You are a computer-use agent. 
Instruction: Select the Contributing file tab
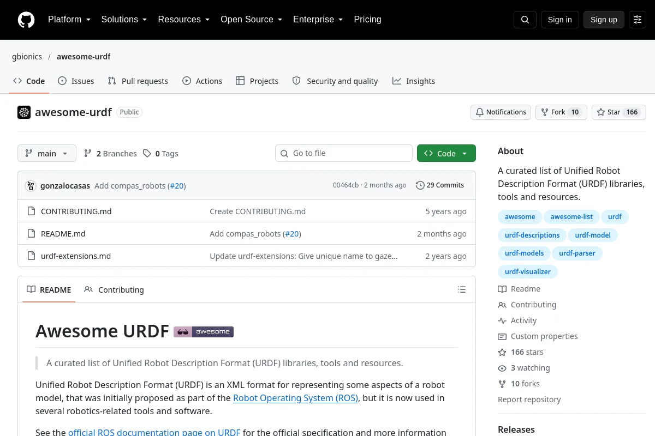click(114, 290)
